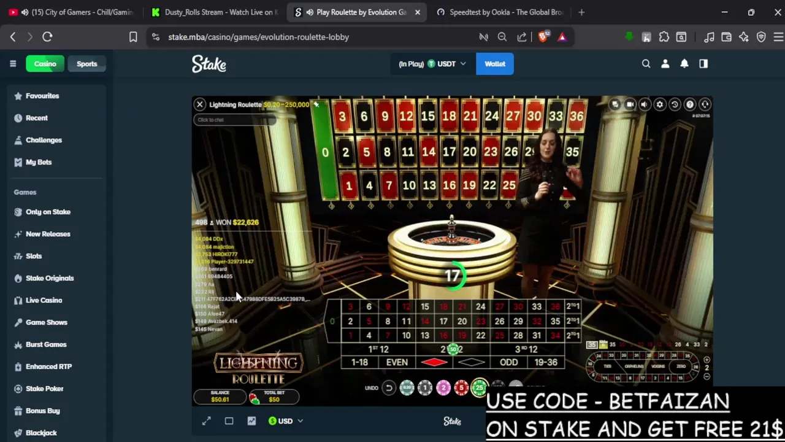
Task: Select the red 5 value chip
Action: pos(461,388)
